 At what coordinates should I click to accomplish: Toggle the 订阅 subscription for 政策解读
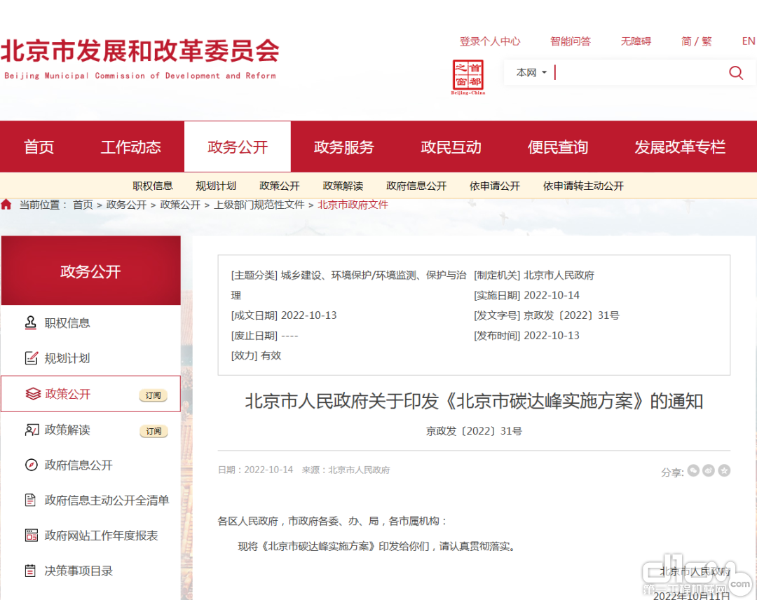click(154, 431)
